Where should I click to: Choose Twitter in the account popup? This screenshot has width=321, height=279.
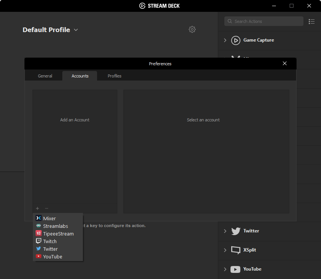pyautogui.click(x=58, y=249)
